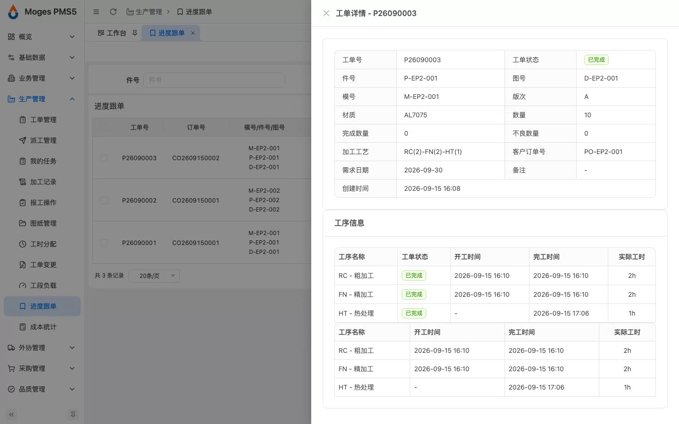Click the 进度跟单 breadcrumb item
This screenshot has width=679, height=424.
click(x=194, y=12)
